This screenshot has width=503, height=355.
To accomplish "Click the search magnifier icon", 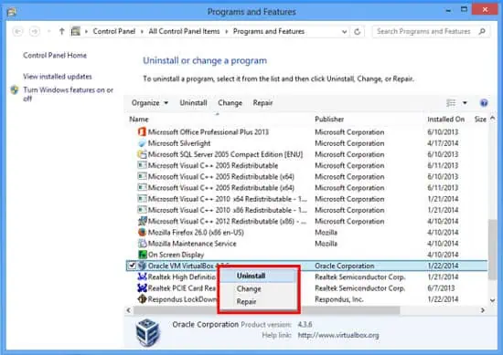I will 482,31.
